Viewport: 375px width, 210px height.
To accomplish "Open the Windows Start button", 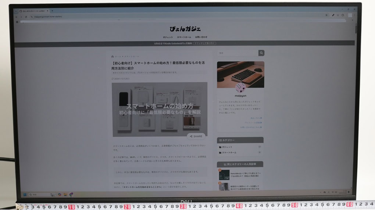I will click(x=25, y=195).
